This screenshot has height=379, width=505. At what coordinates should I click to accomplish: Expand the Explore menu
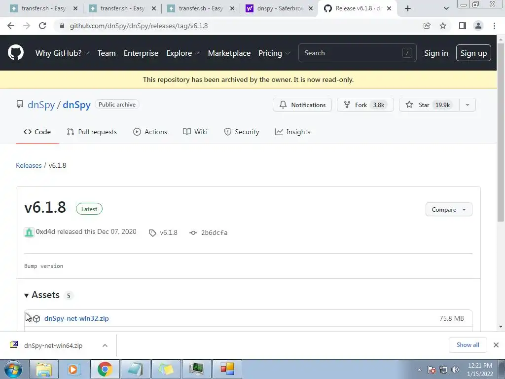point(182,53)
